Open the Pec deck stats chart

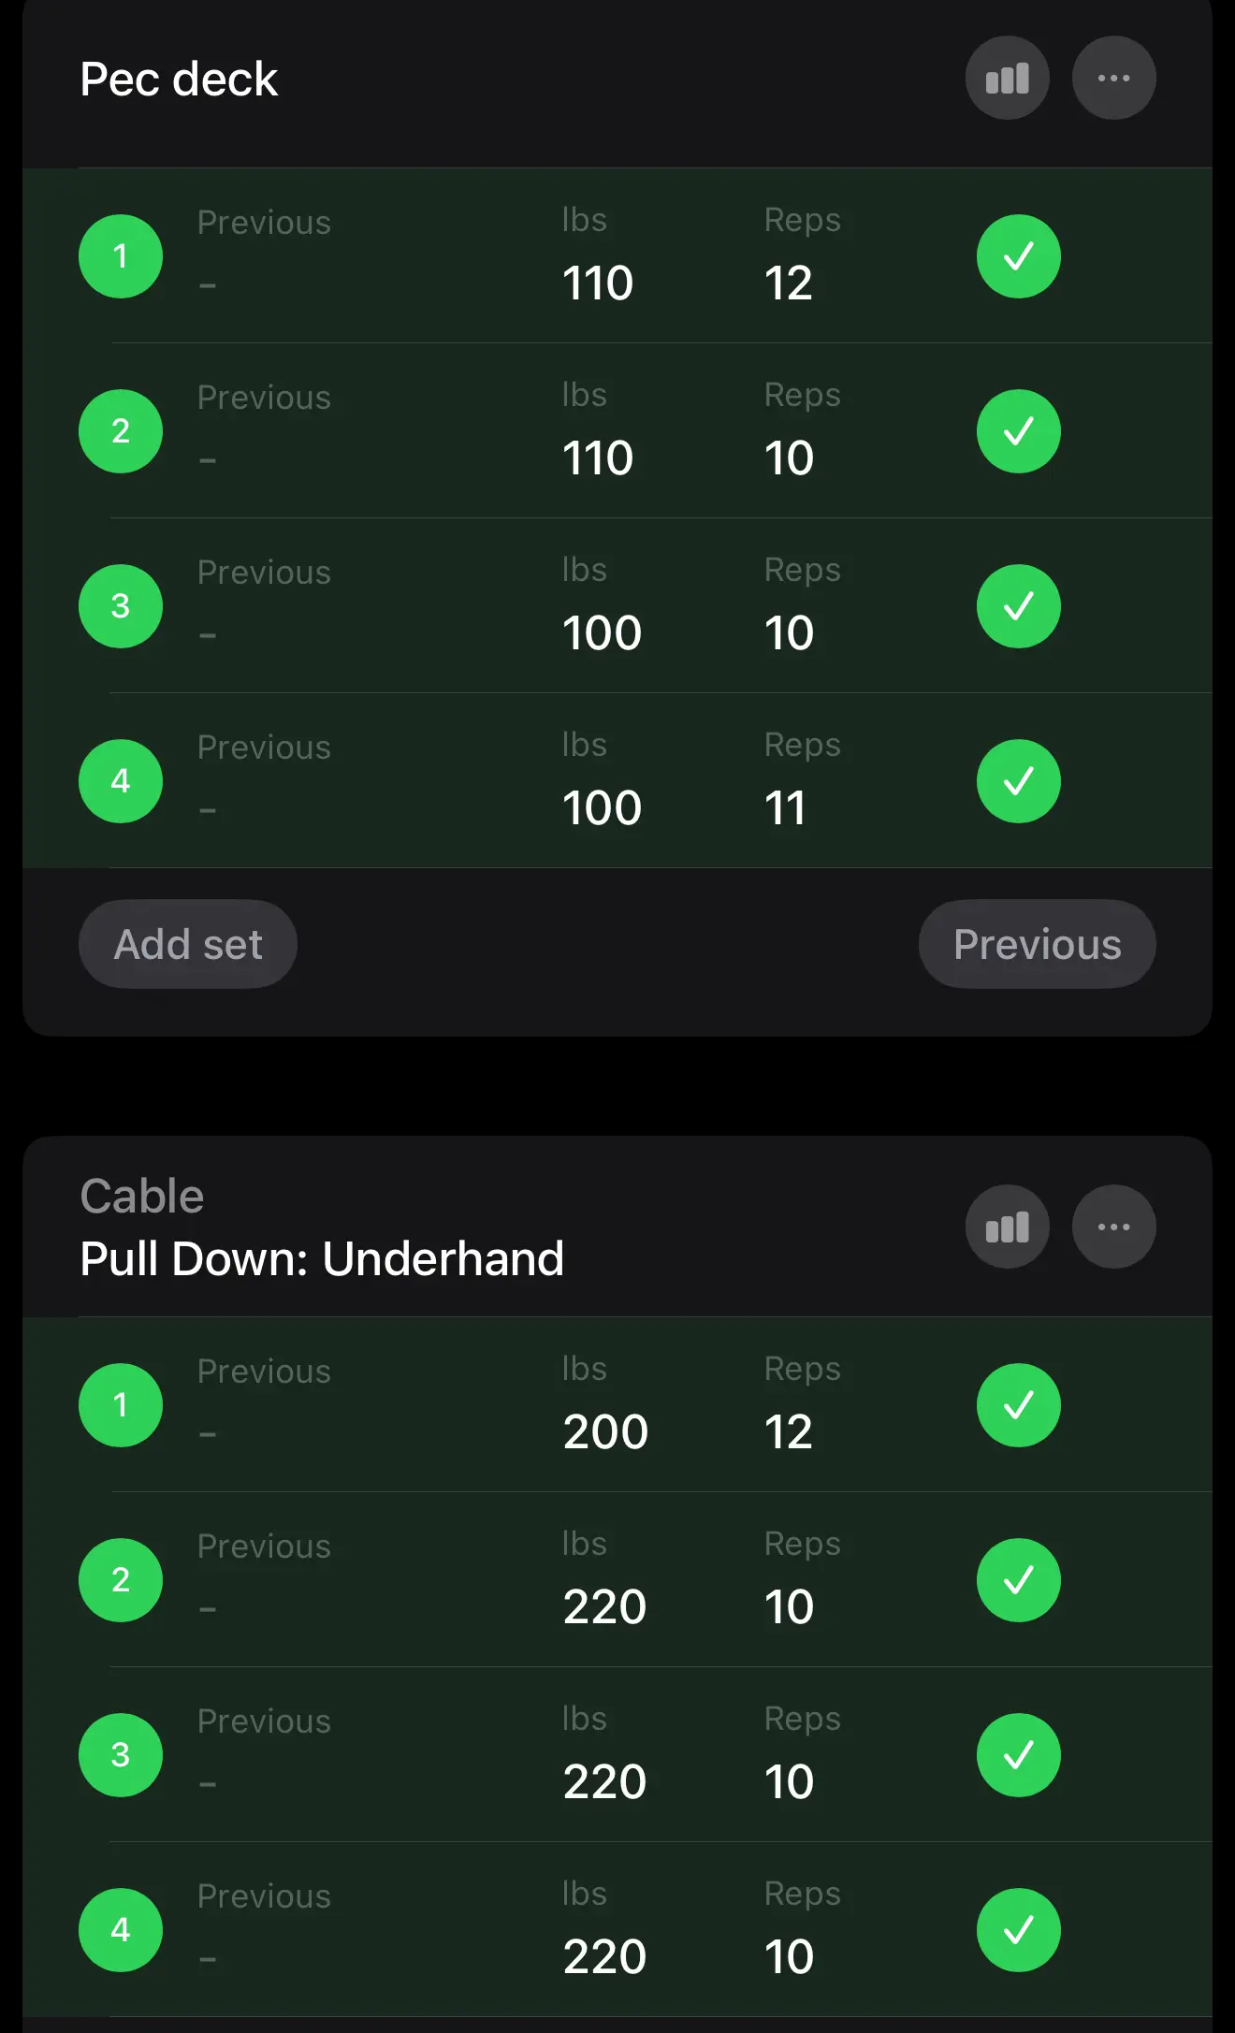point(1007,79)
